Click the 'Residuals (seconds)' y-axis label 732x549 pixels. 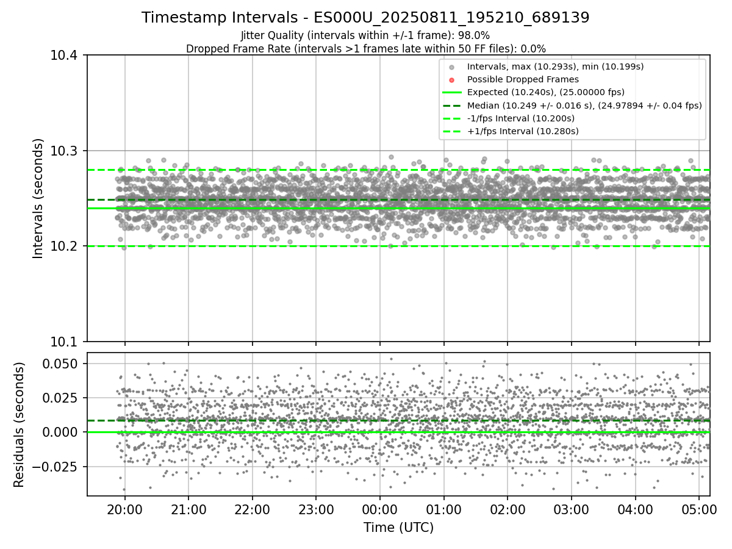click(20, 425)
